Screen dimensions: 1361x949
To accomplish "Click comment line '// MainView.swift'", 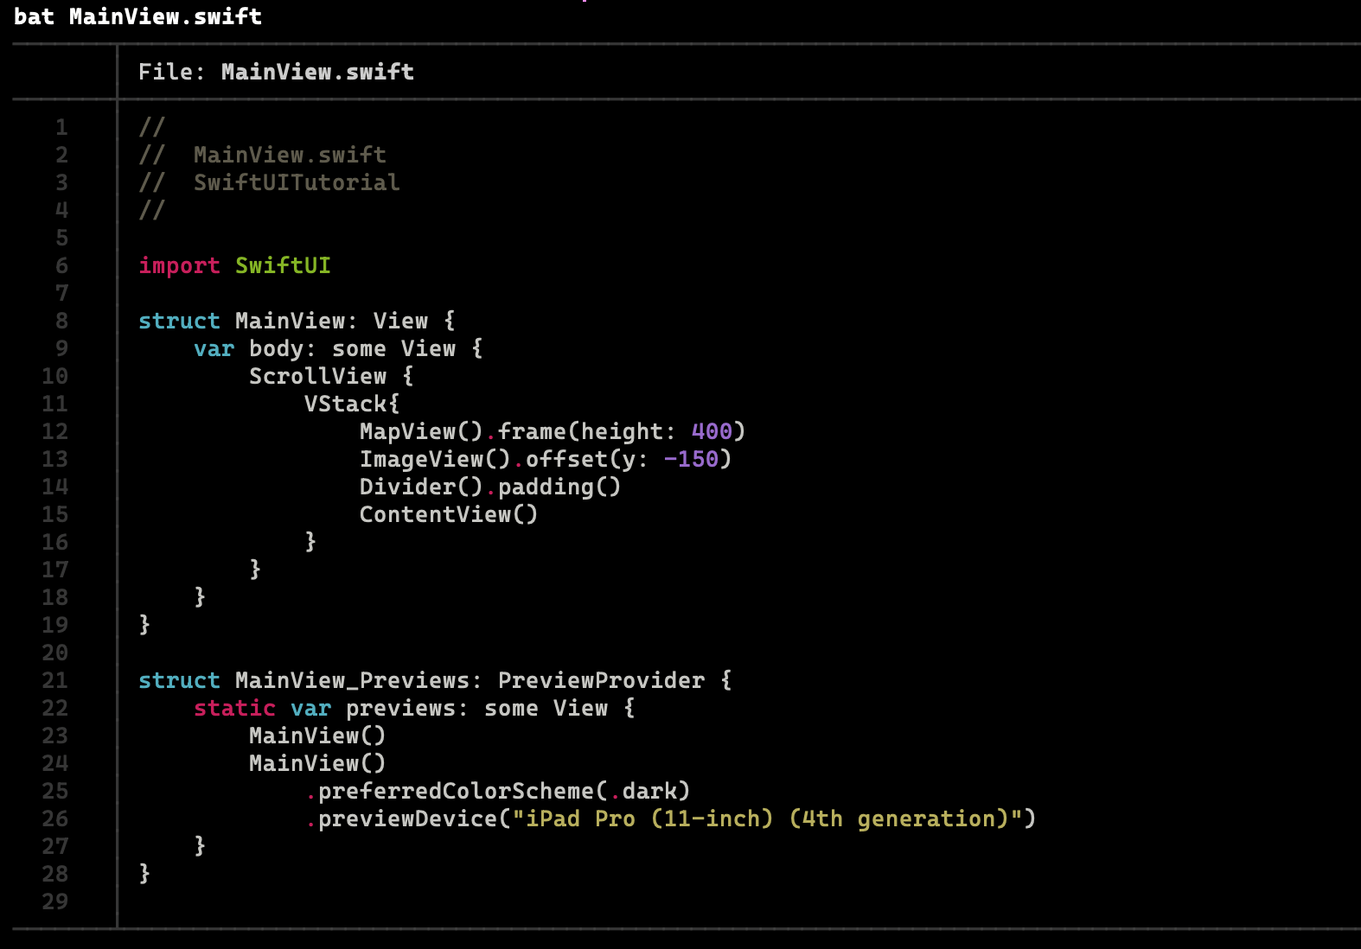I will pos(263,155).
